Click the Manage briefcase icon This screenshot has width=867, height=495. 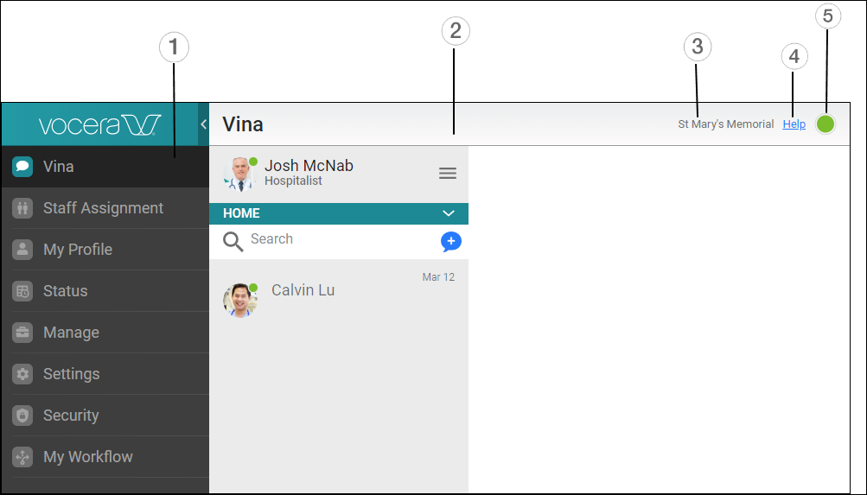pos(22,333)
